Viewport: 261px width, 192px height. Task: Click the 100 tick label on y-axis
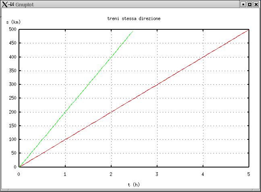12,140
